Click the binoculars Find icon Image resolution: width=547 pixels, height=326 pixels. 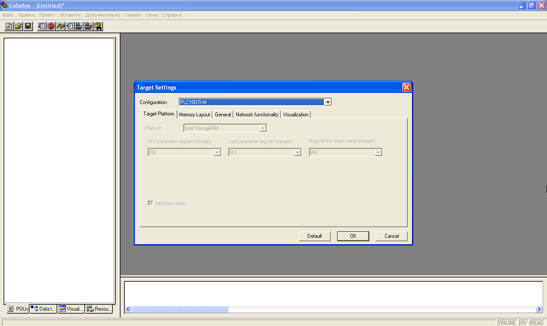click(x=98, y=26)
